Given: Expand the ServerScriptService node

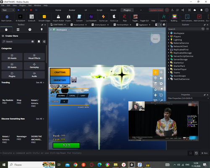Looking at the screenshot, I should pos(168,56).
